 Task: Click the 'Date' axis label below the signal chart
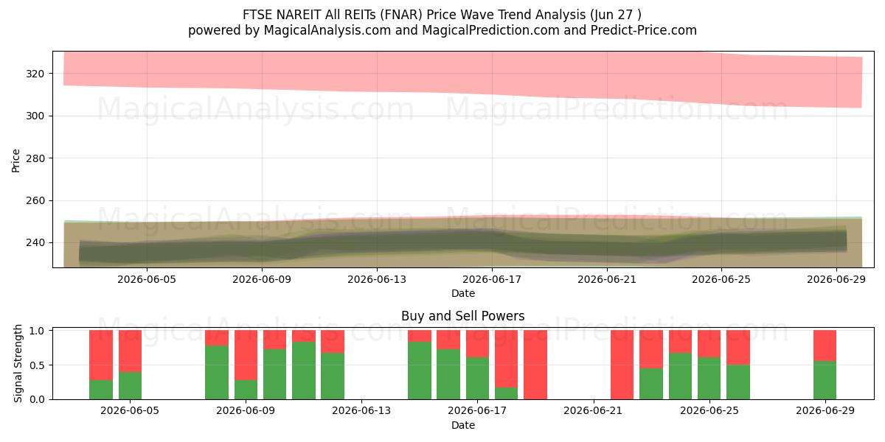click(463, 425)
